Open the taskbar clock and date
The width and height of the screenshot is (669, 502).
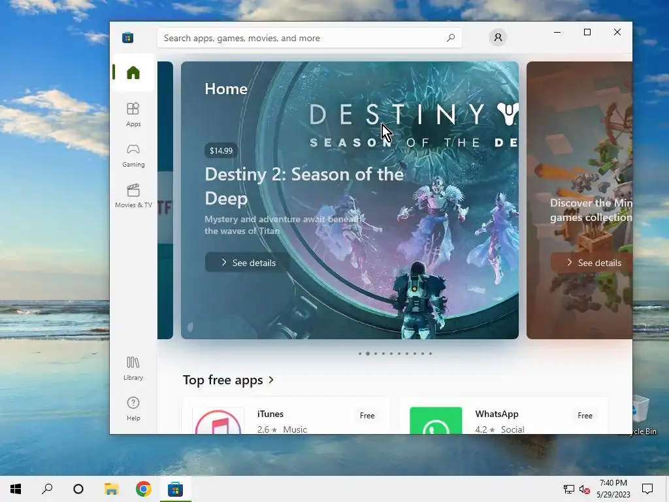613,489
